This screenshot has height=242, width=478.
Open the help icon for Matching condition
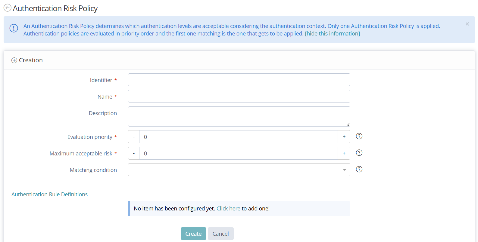pos(359,169)
